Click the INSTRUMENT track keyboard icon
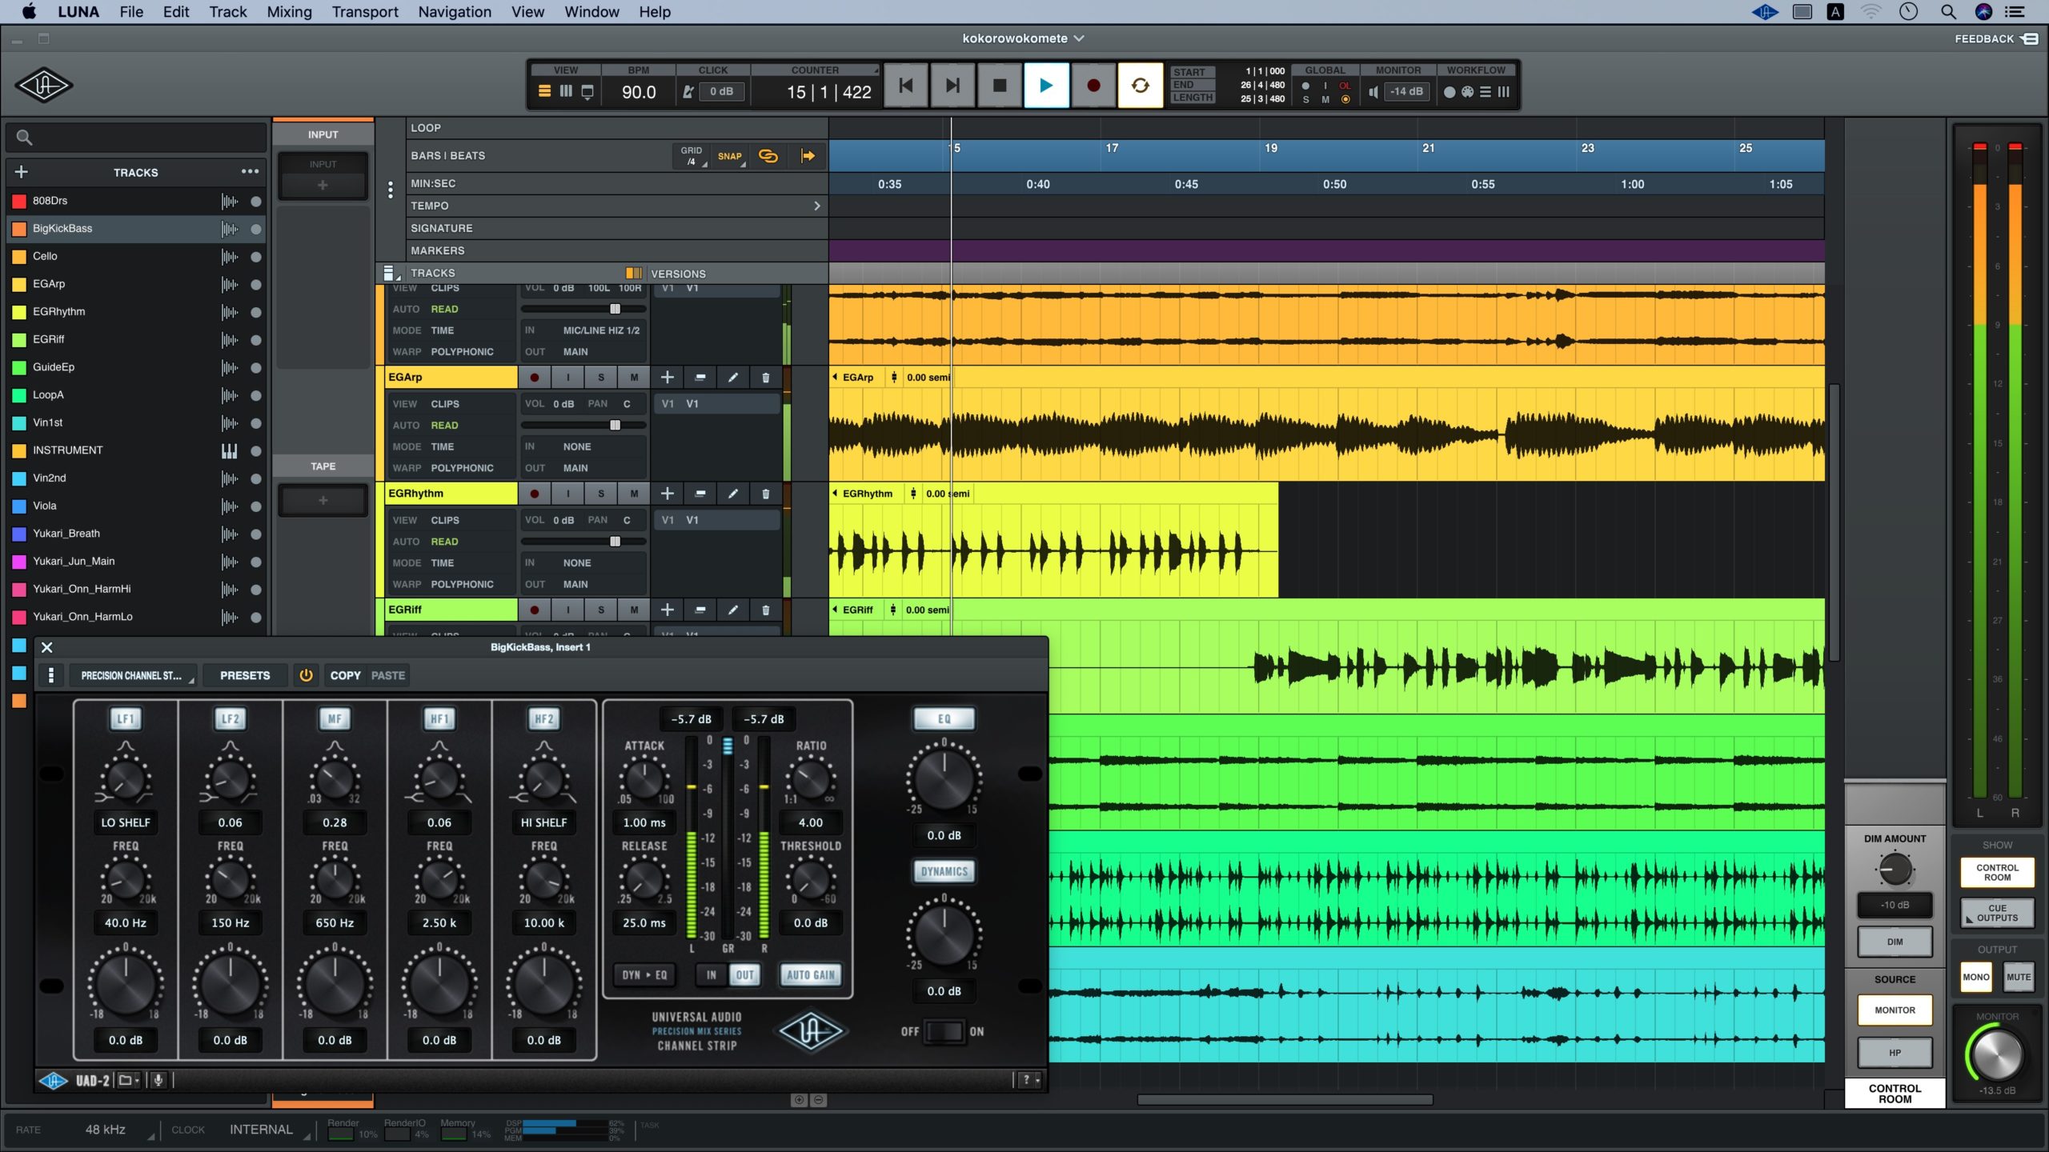 230,451
